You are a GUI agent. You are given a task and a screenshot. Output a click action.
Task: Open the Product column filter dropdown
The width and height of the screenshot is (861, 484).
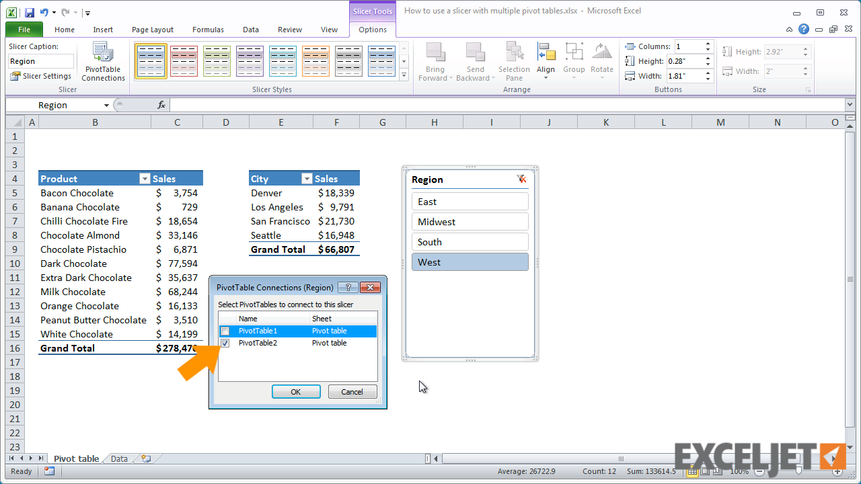coord(144,178)
